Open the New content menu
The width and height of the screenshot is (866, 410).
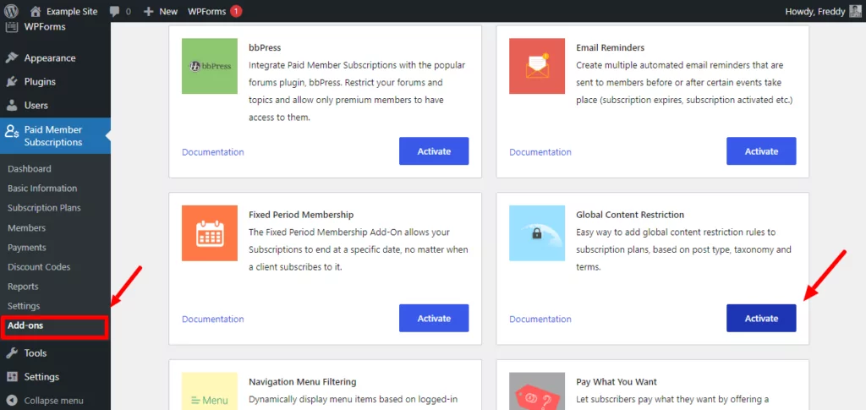click(168, 11)
